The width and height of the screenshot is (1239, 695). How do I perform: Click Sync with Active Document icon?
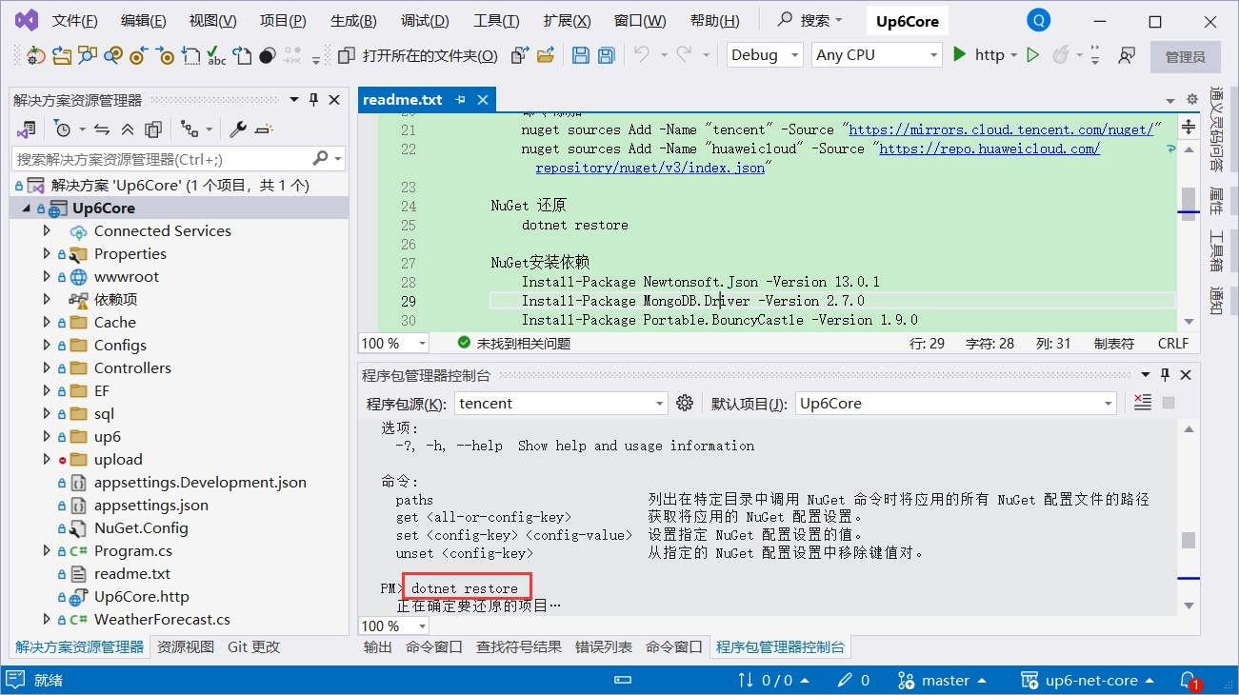(x=102, y=129)
